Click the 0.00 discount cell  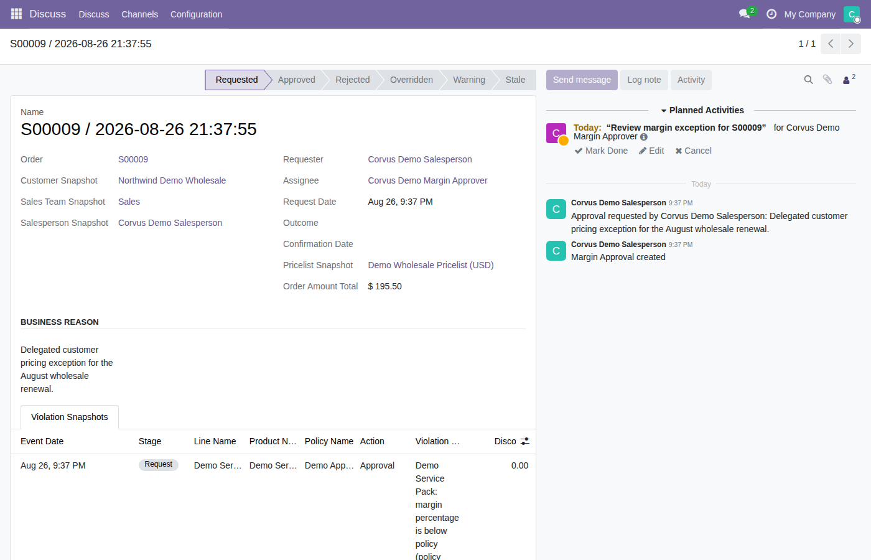coord(519,465)
